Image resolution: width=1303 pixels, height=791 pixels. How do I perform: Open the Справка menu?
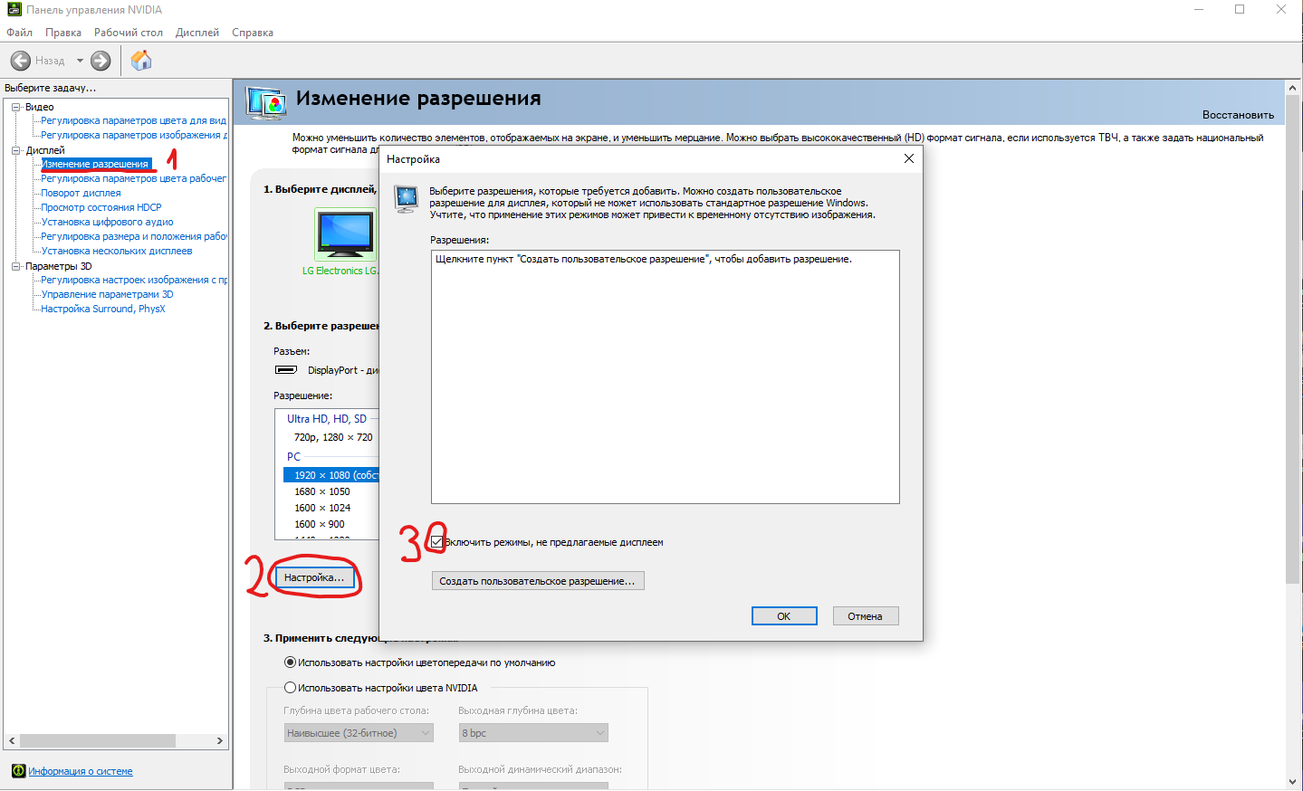[x=253, y=33]
